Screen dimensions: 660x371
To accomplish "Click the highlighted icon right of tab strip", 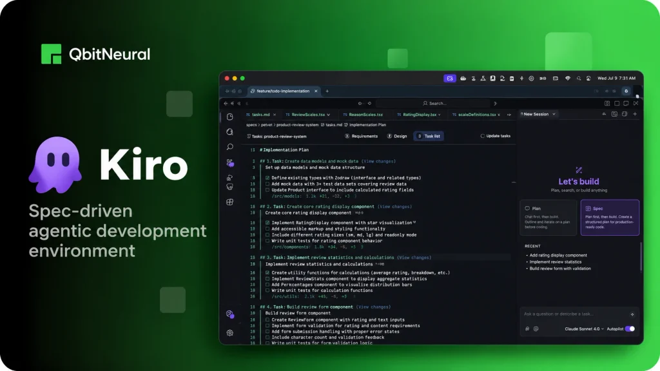I will click(x=626, y=91).
